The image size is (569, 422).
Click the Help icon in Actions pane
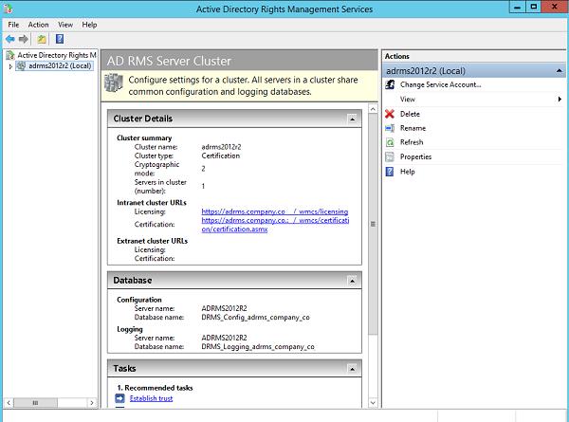click(x=390, y=172)
